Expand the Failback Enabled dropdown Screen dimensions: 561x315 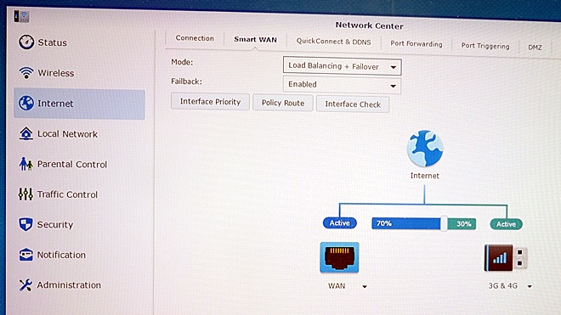[342, 85]
